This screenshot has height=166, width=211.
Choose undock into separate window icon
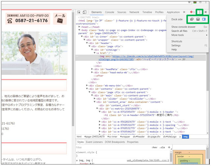(x=192, y=19)
